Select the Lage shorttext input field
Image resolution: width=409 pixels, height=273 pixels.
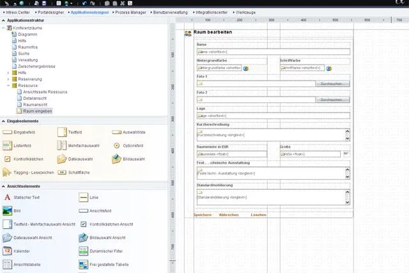(274, 116)
